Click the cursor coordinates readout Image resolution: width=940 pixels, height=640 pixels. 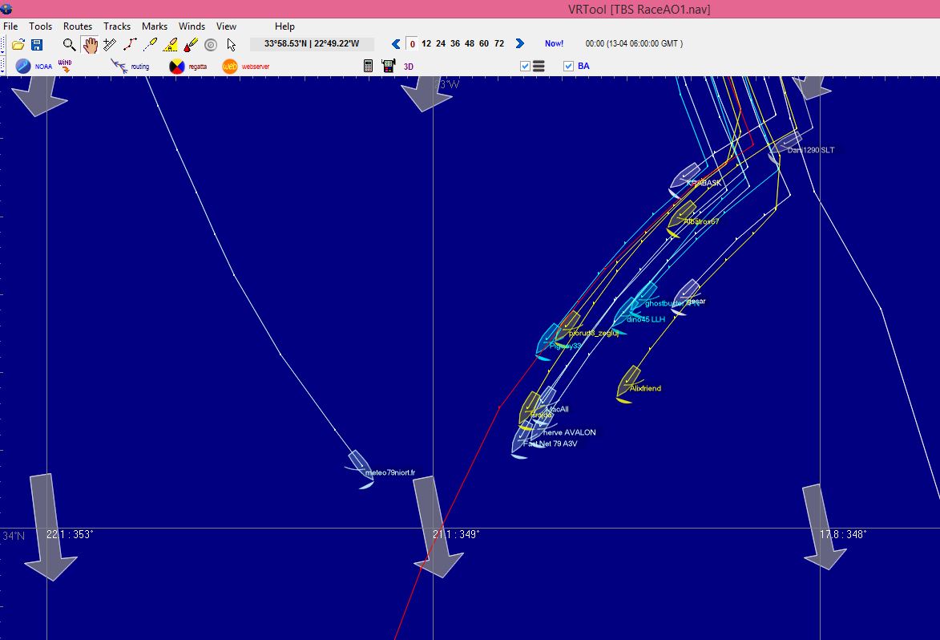312,44
